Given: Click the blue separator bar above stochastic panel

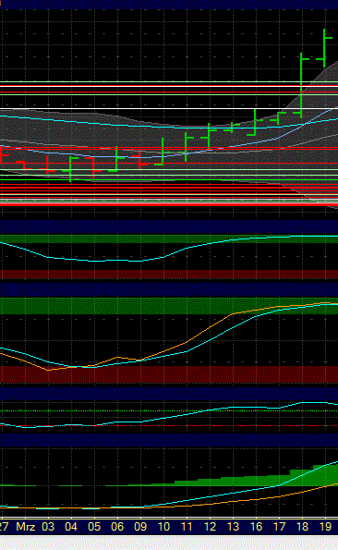Looking at the screenshot, I should 169,289.
